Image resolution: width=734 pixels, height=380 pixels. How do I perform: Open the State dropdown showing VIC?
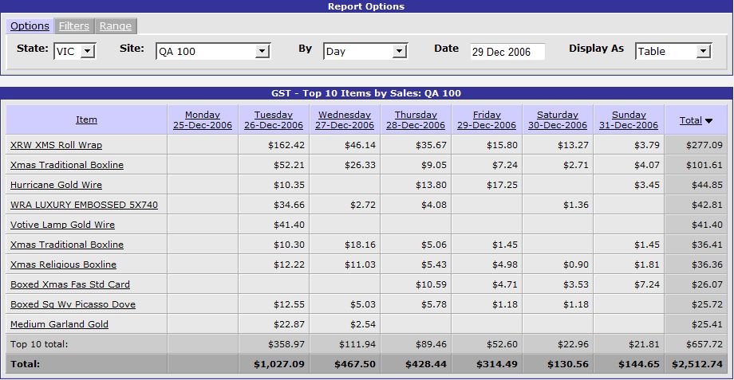(x=75, y=51)
